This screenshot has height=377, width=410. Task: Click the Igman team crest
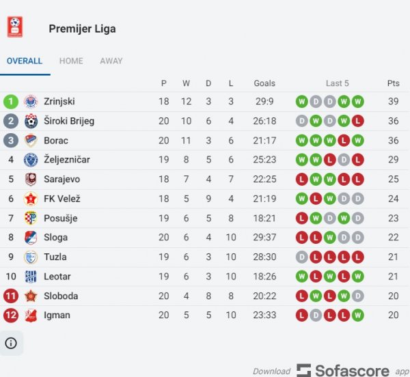pyautogui.click(x=30, y=316)
